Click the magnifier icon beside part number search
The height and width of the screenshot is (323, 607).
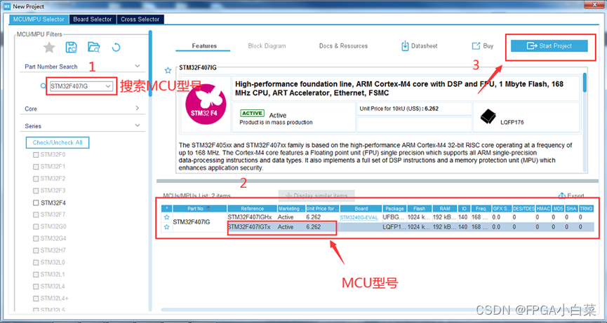point(43,85)
